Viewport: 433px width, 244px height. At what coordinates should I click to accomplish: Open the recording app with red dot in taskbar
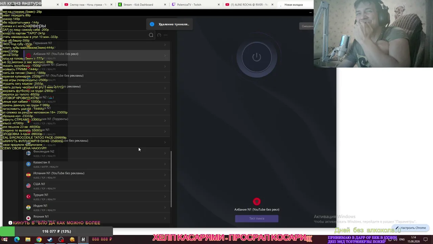(x=61, y=240)
